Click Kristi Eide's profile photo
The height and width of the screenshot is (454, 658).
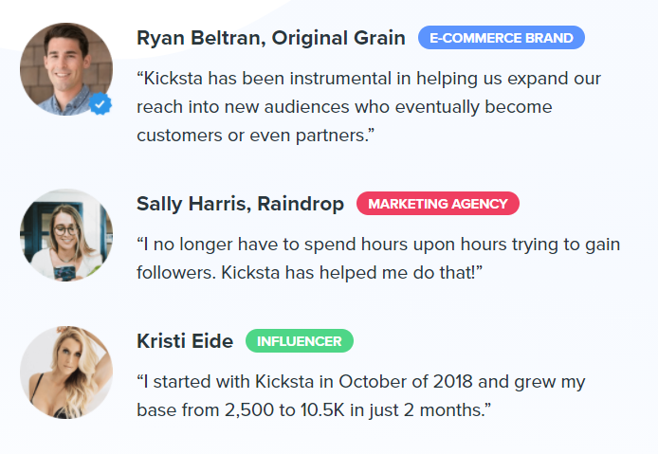pos(66,372)
